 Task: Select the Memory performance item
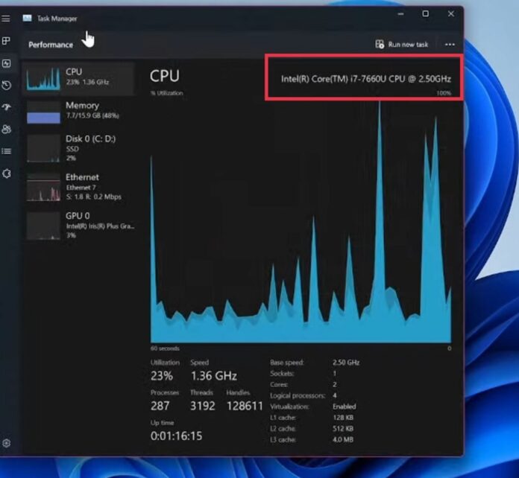[79, 111]
